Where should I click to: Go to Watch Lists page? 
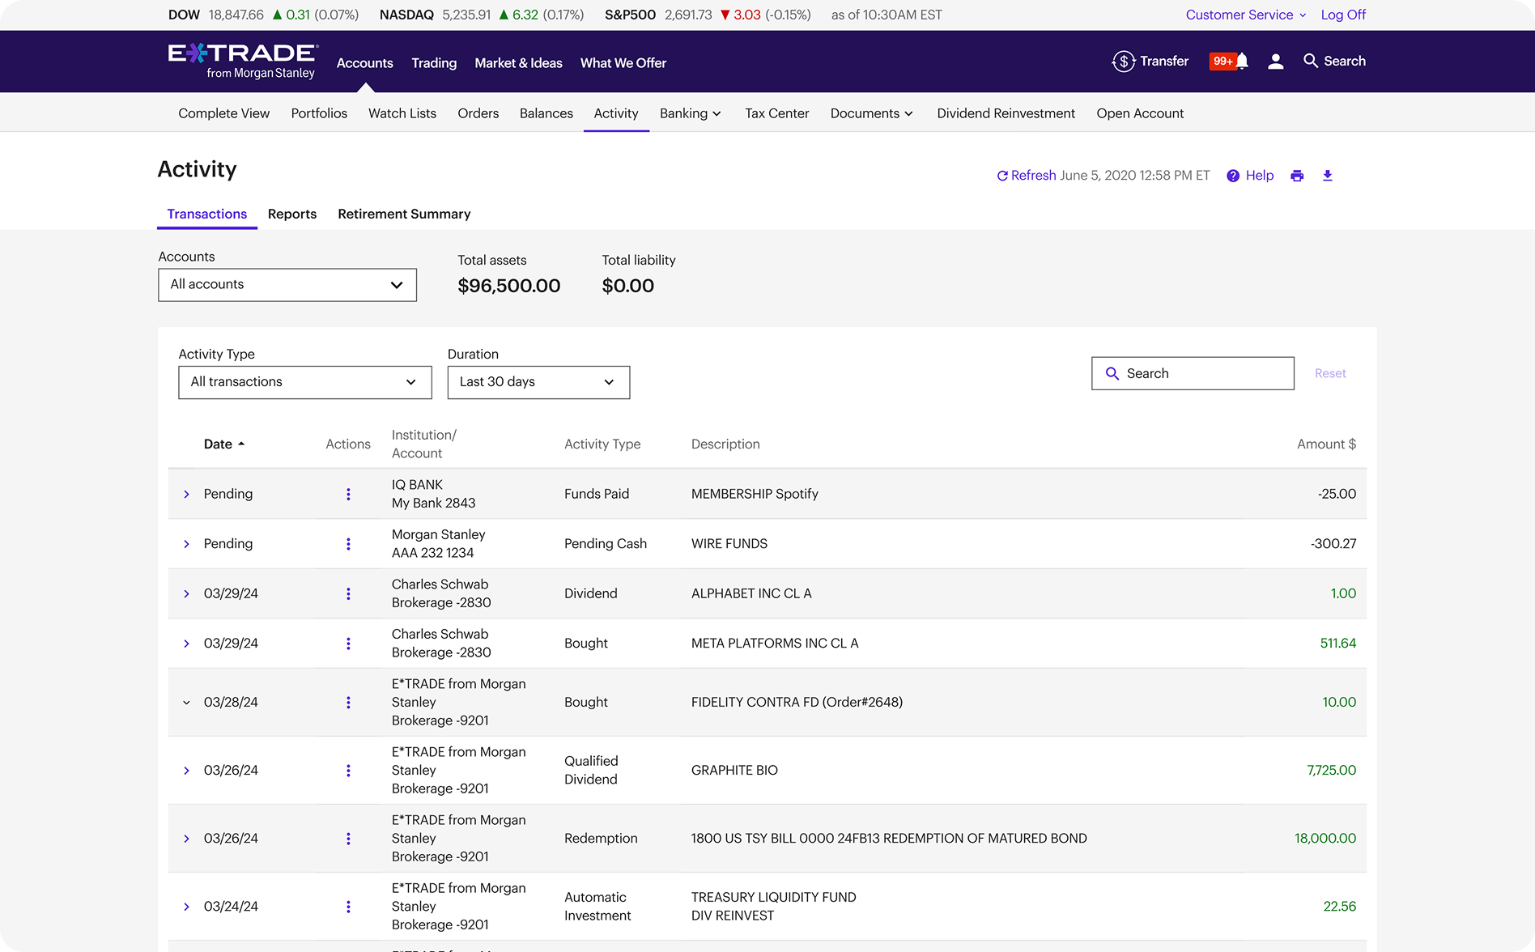tap(402, 113)
